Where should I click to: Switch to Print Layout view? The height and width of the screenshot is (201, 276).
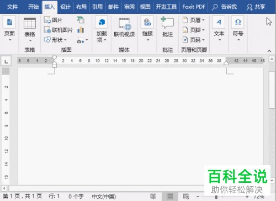click(169, 196)
